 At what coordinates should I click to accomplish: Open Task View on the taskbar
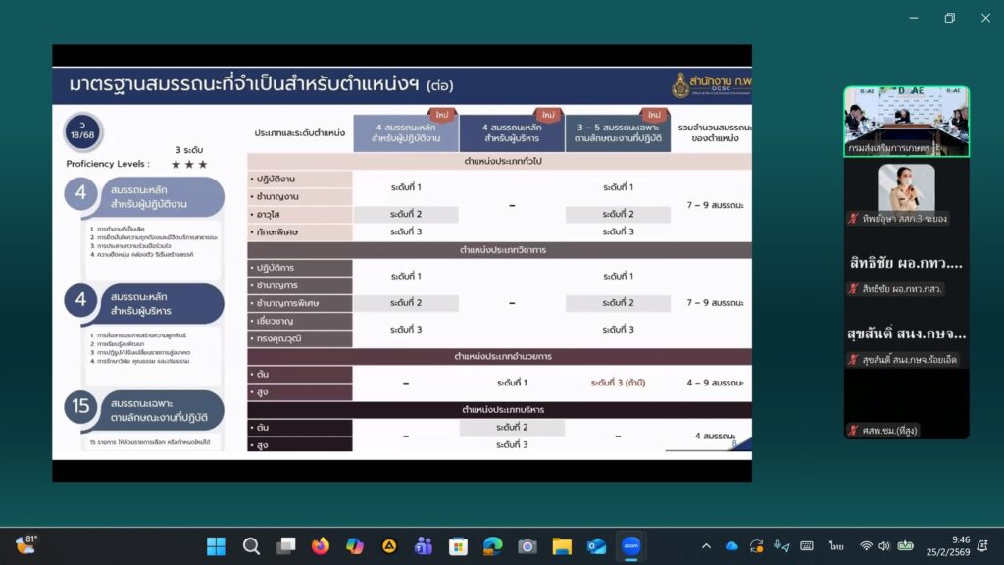pos(285,546)
